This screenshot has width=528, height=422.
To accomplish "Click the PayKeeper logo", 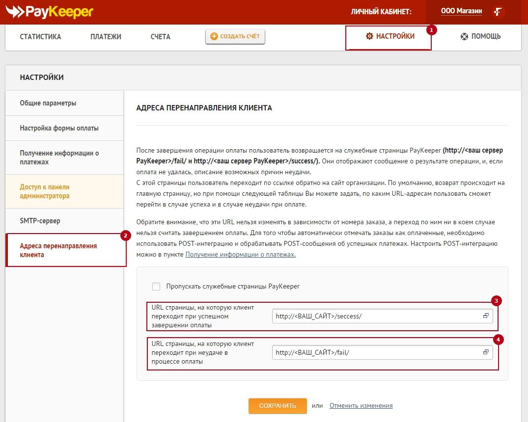I will coord(49,11).
